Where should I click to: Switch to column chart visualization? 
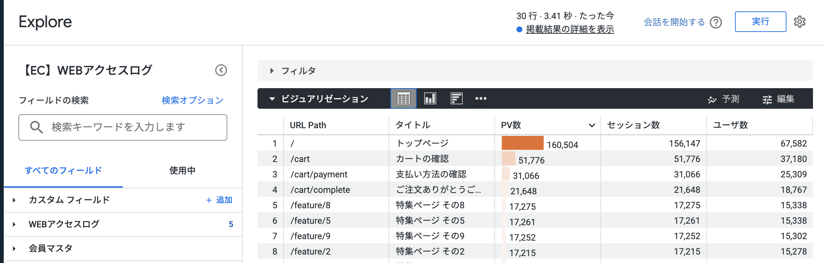tap(430, 98)
